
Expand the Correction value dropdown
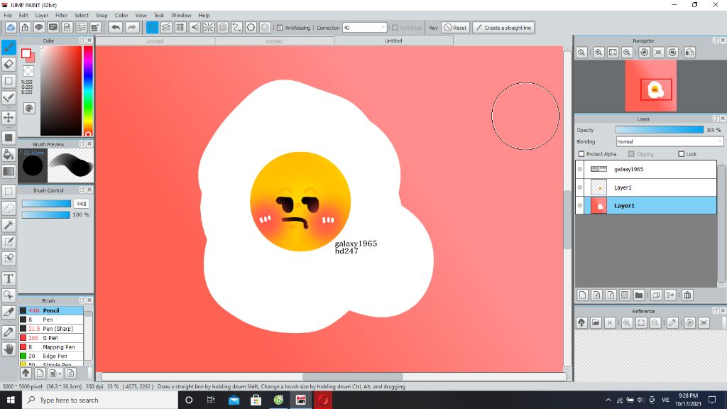point(383,28)
